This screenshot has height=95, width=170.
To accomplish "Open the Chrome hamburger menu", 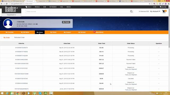I will (x=169, y=4).
